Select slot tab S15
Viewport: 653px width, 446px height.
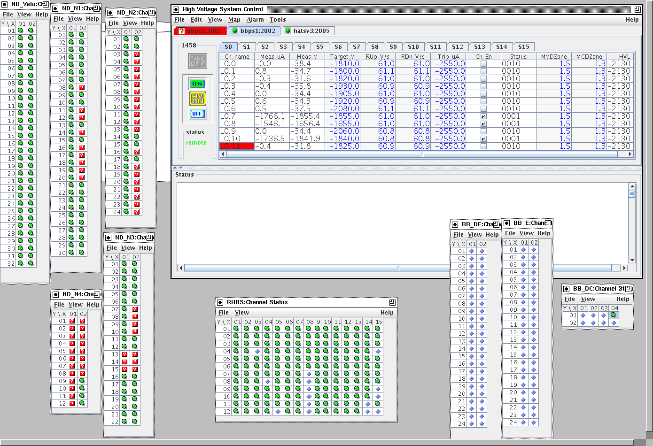pyautogui.click(x=524, y=47)
